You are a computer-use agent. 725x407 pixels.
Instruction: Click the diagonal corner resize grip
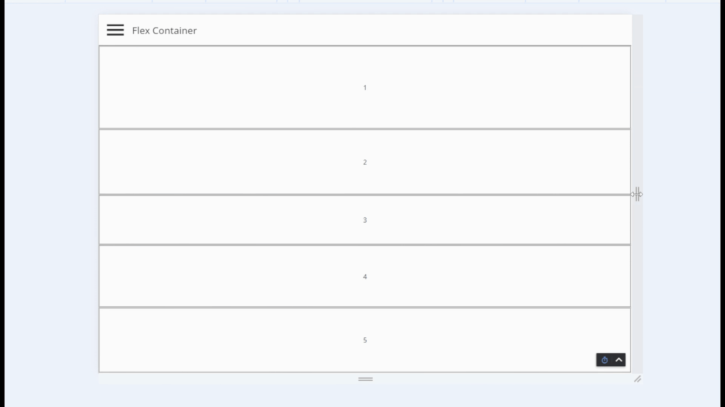637,379
